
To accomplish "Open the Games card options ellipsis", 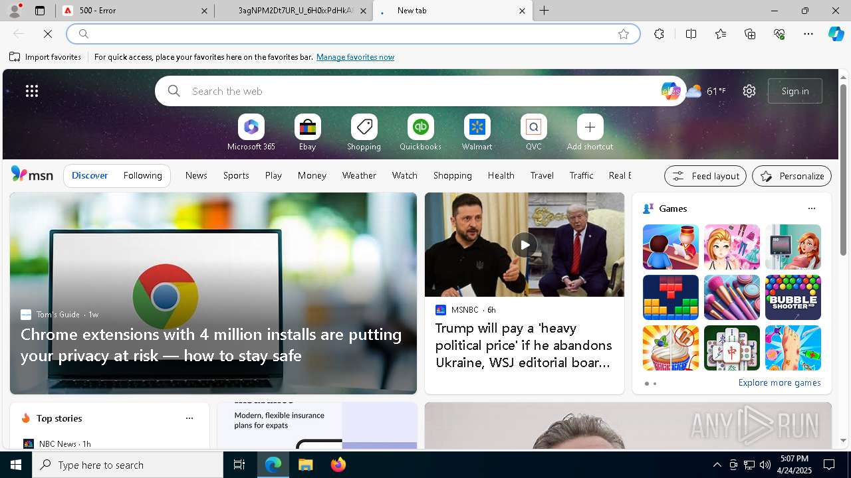I will (x=811, y=208).
